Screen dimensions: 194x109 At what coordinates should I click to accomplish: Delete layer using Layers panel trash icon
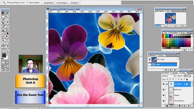pyautogui.click(x=189, y=106)
